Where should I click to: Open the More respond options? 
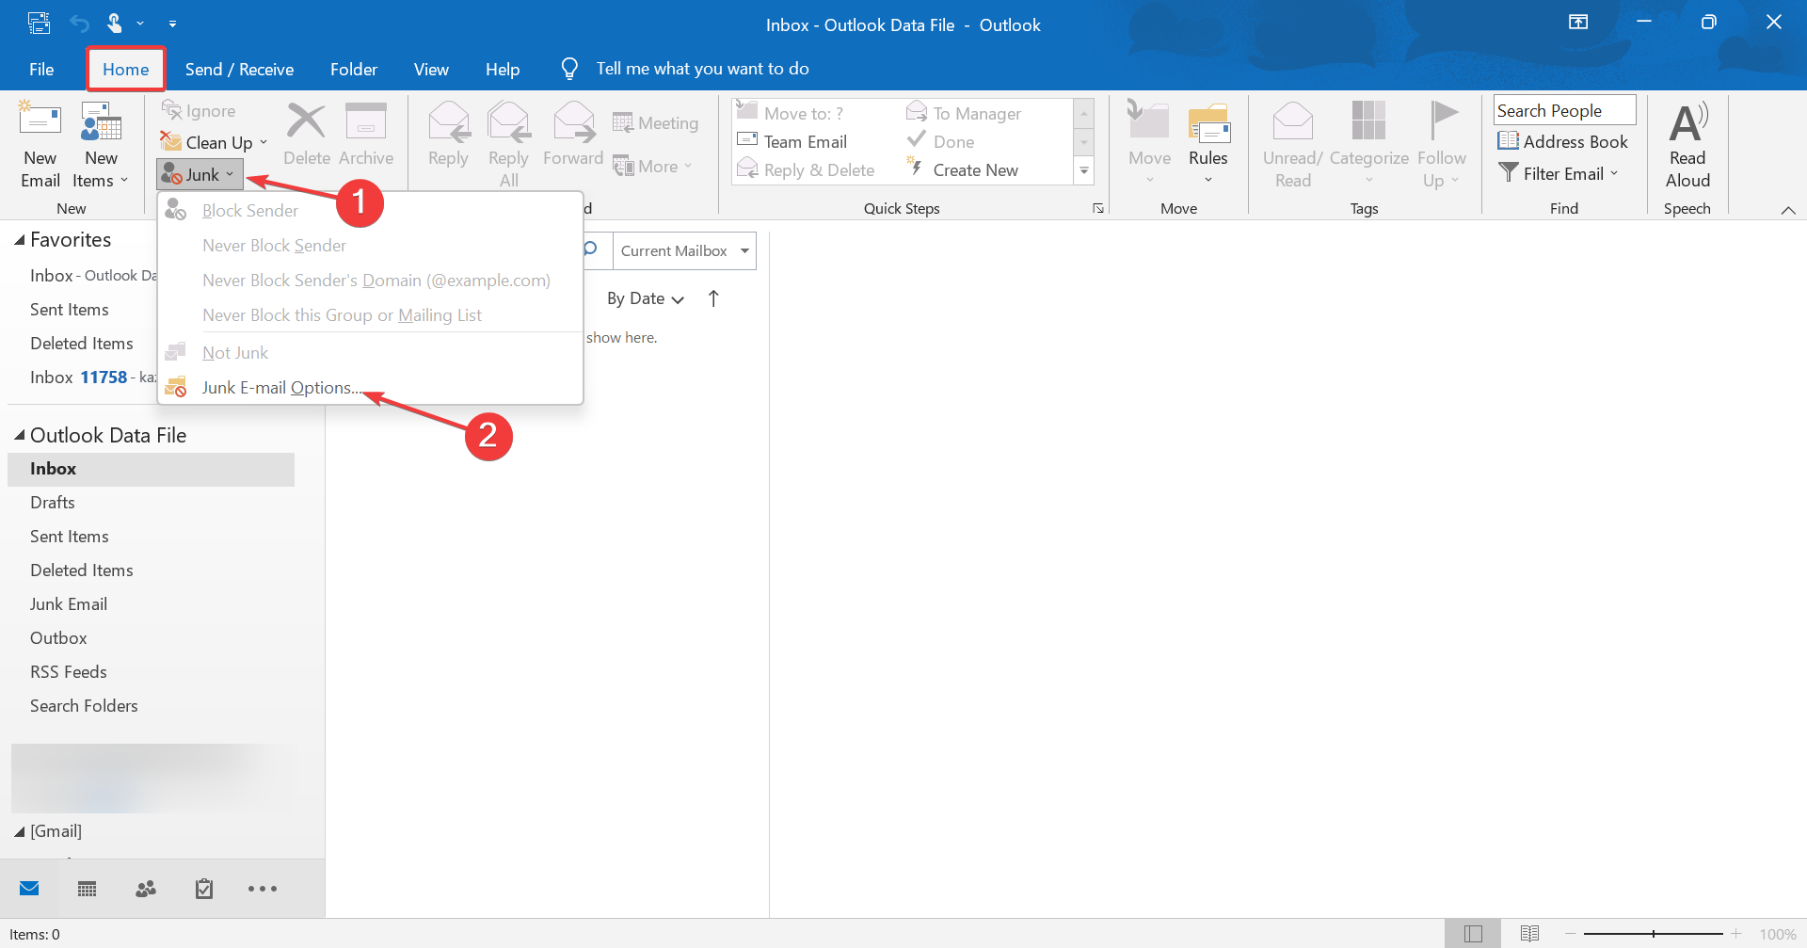click(x=653, y=167)
